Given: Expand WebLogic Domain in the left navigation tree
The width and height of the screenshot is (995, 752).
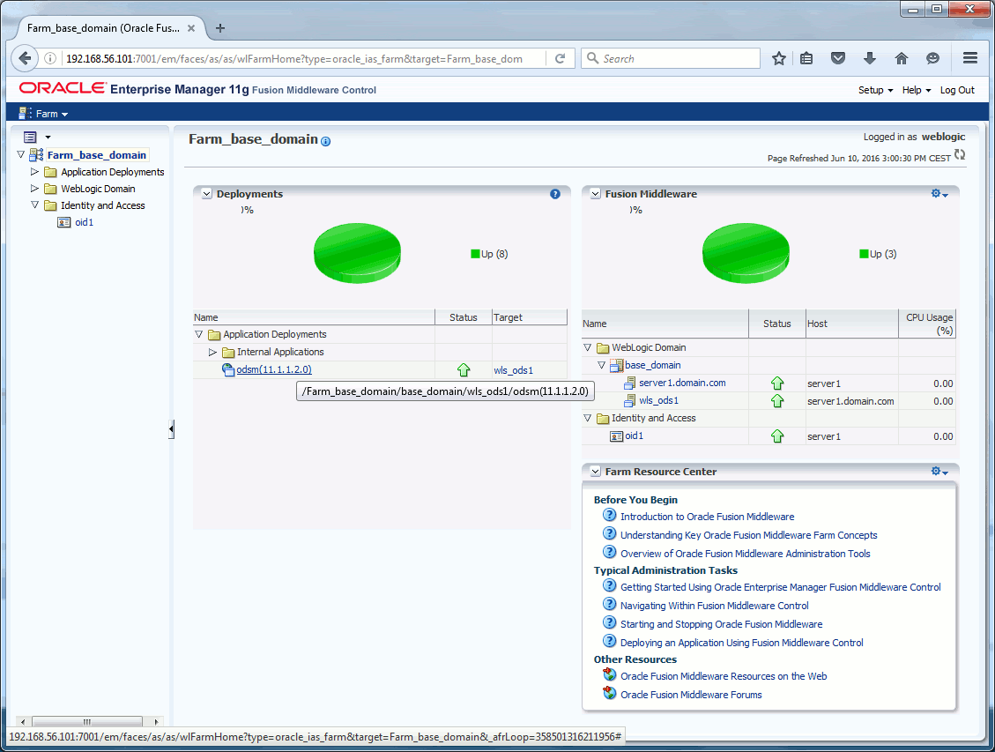Looking at the screenshot, I should [35, 189].
